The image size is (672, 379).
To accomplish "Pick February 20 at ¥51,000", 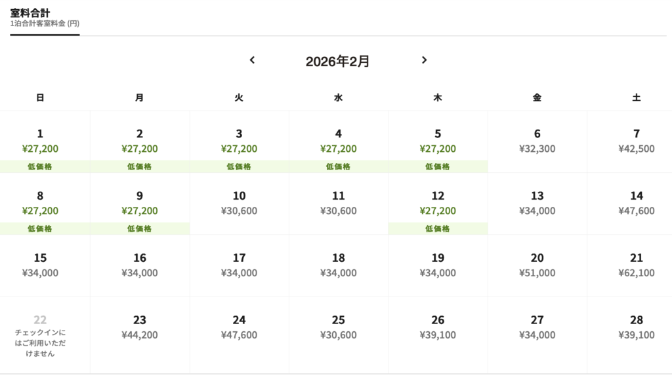I will click(537, 266).
